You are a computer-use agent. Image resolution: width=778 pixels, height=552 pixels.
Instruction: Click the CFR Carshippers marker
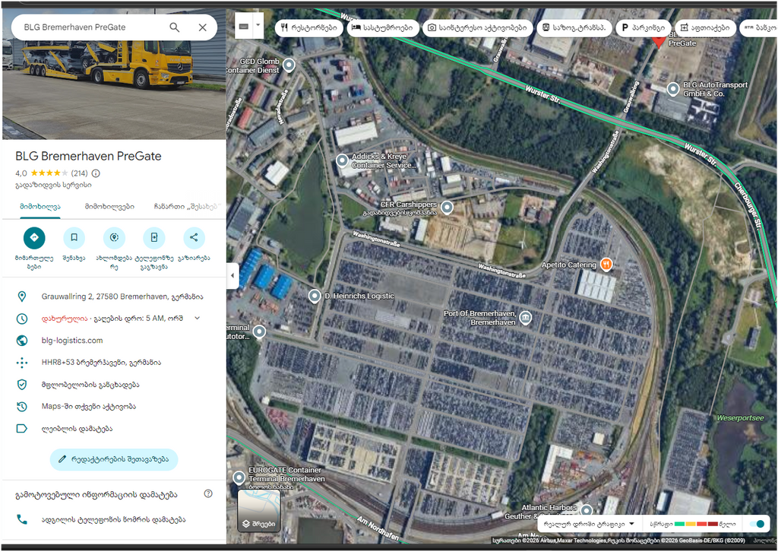click(x=447, y=208)
